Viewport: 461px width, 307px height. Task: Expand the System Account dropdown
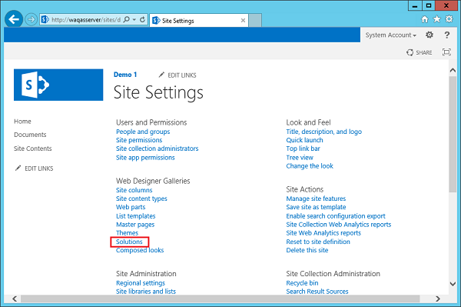(391, 35)
